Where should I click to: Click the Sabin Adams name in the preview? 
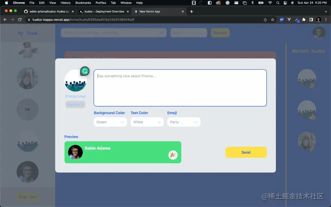click(98, 148)
